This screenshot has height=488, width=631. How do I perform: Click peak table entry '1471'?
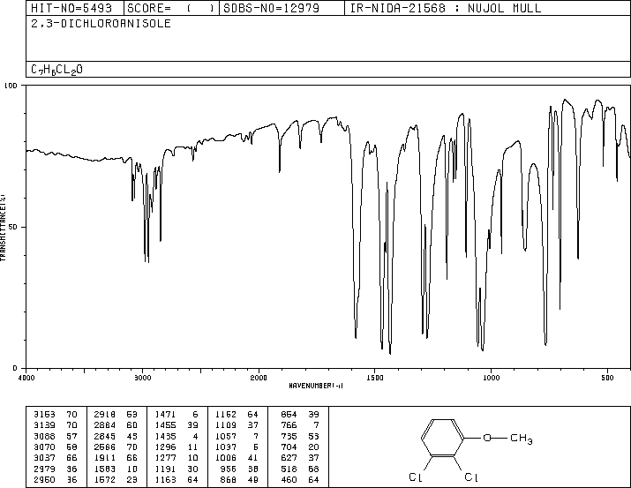[165, 415]
